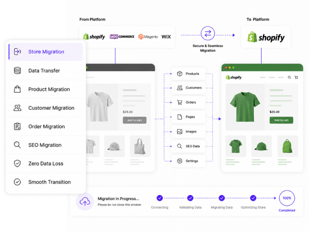
Task: Click the cart icon in Shopify store
Action: (296, 77)
